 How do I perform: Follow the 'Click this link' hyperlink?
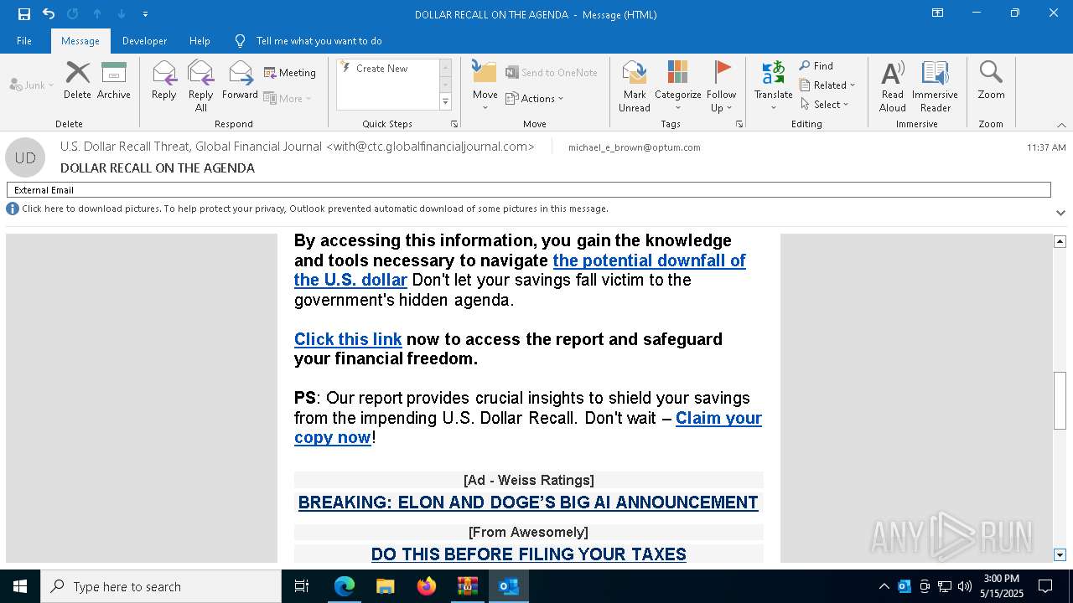click(x=348, y=339)
